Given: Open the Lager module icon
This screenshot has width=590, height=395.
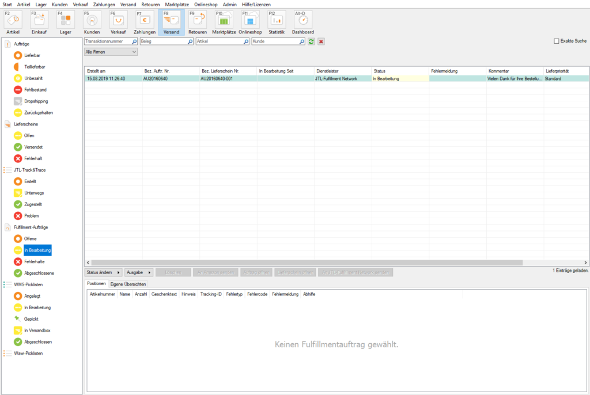Looking at the screenshot, I should click(65, 22).
